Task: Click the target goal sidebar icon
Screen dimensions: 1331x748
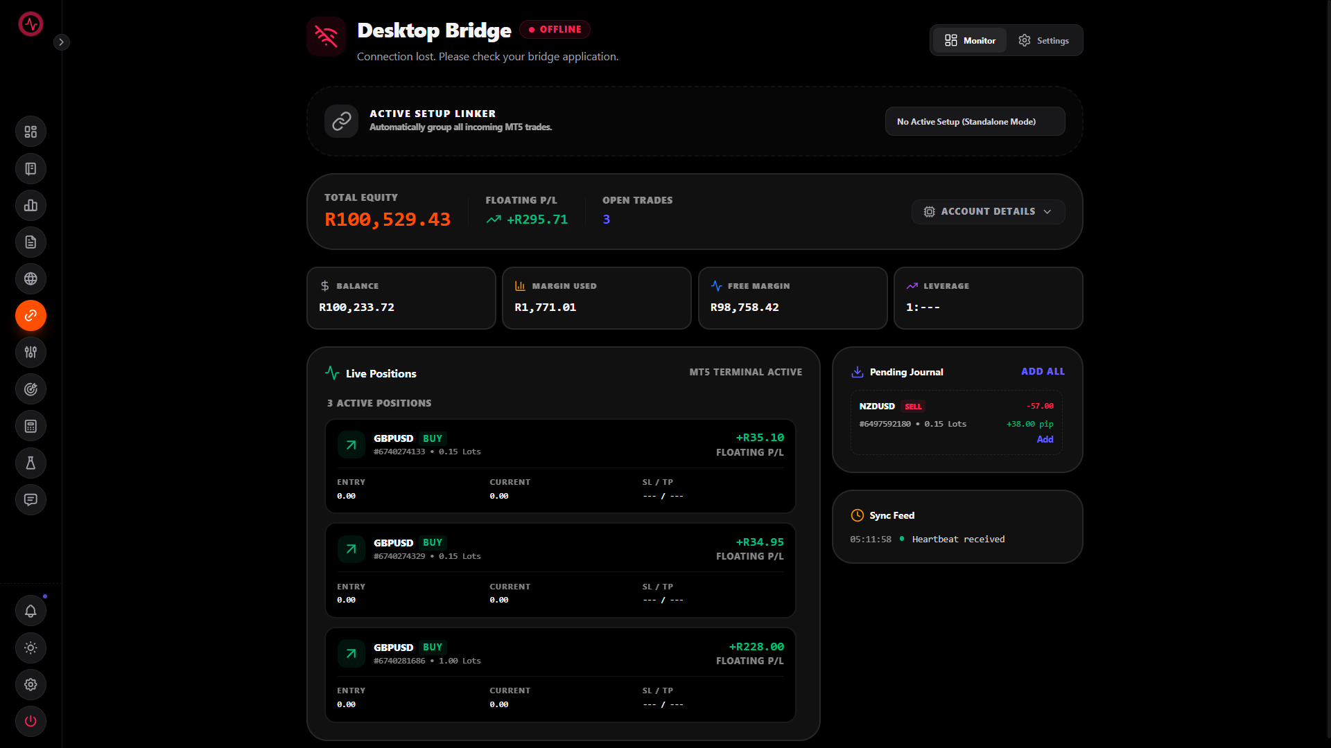Action: 31,389
